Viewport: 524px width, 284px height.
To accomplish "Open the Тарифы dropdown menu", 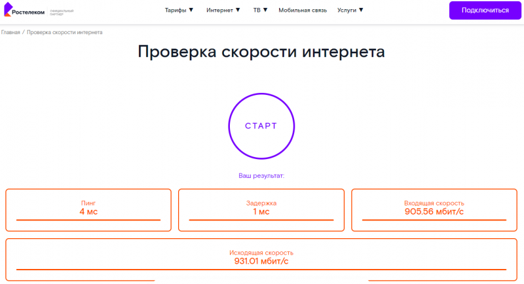I will [179, 10].
